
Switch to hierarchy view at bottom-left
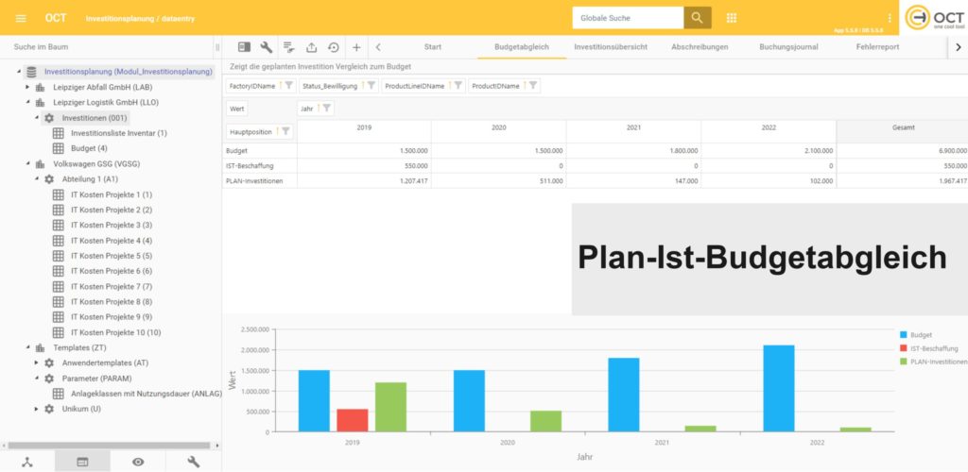pos(27,462)
